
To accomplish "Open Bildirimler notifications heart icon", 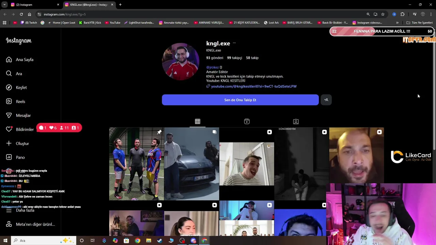I will [9, 129].
